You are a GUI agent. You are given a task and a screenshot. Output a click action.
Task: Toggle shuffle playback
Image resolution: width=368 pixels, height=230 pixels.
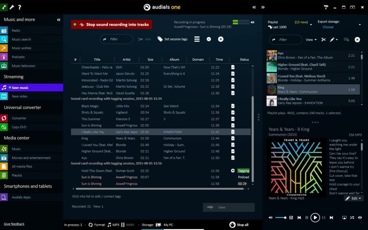[352, 217]
